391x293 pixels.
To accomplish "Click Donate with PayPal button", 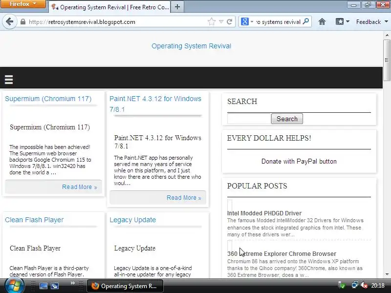I will [x=299, y=162].
